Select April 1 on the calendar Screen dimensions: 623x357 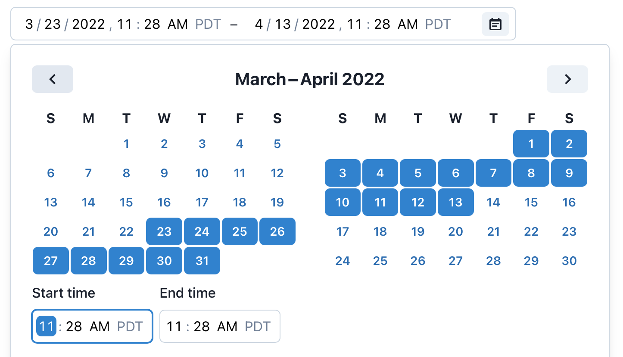pos(531,144)
